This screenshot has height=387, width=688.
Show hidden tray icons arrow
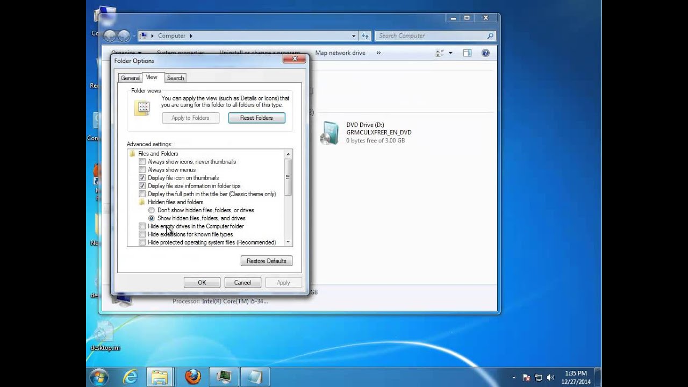coord(514,378)
